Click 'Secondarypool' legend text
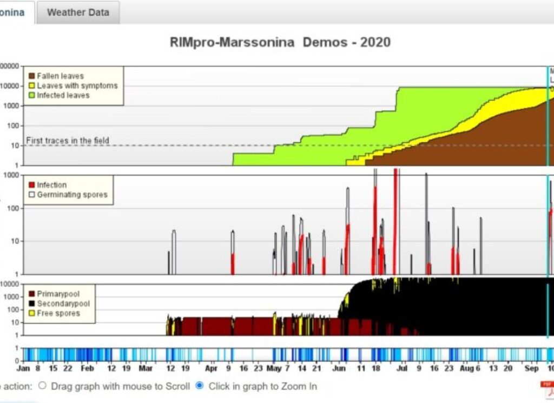The image size is (554, 403). pos(63,303)
